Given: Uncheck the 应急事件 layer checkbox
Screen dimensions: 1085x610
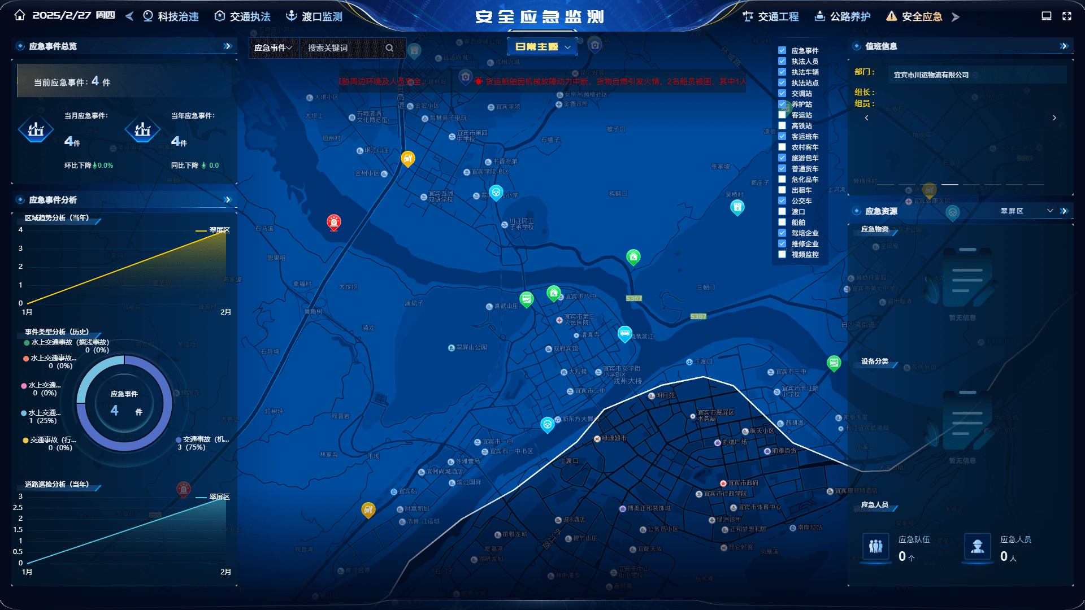Looking at the screenshot, I should pos(782,50).
